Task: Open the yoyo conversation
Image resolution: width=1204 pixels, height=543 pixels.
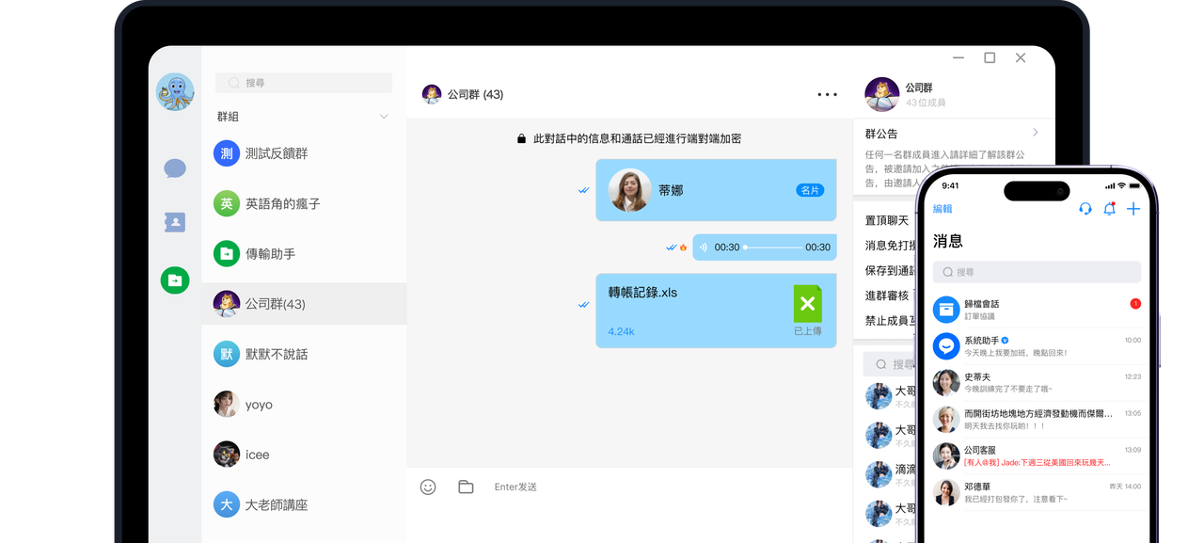Action: [x=304, y=405]
